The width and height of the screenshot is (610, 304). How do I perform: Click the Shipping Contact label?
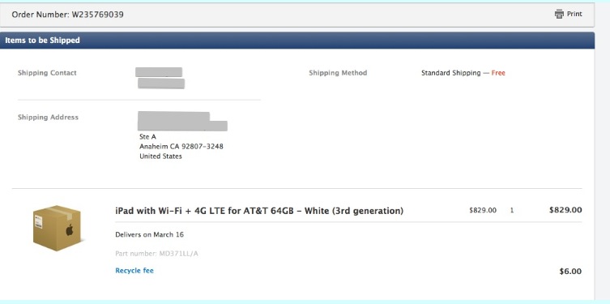47,73
